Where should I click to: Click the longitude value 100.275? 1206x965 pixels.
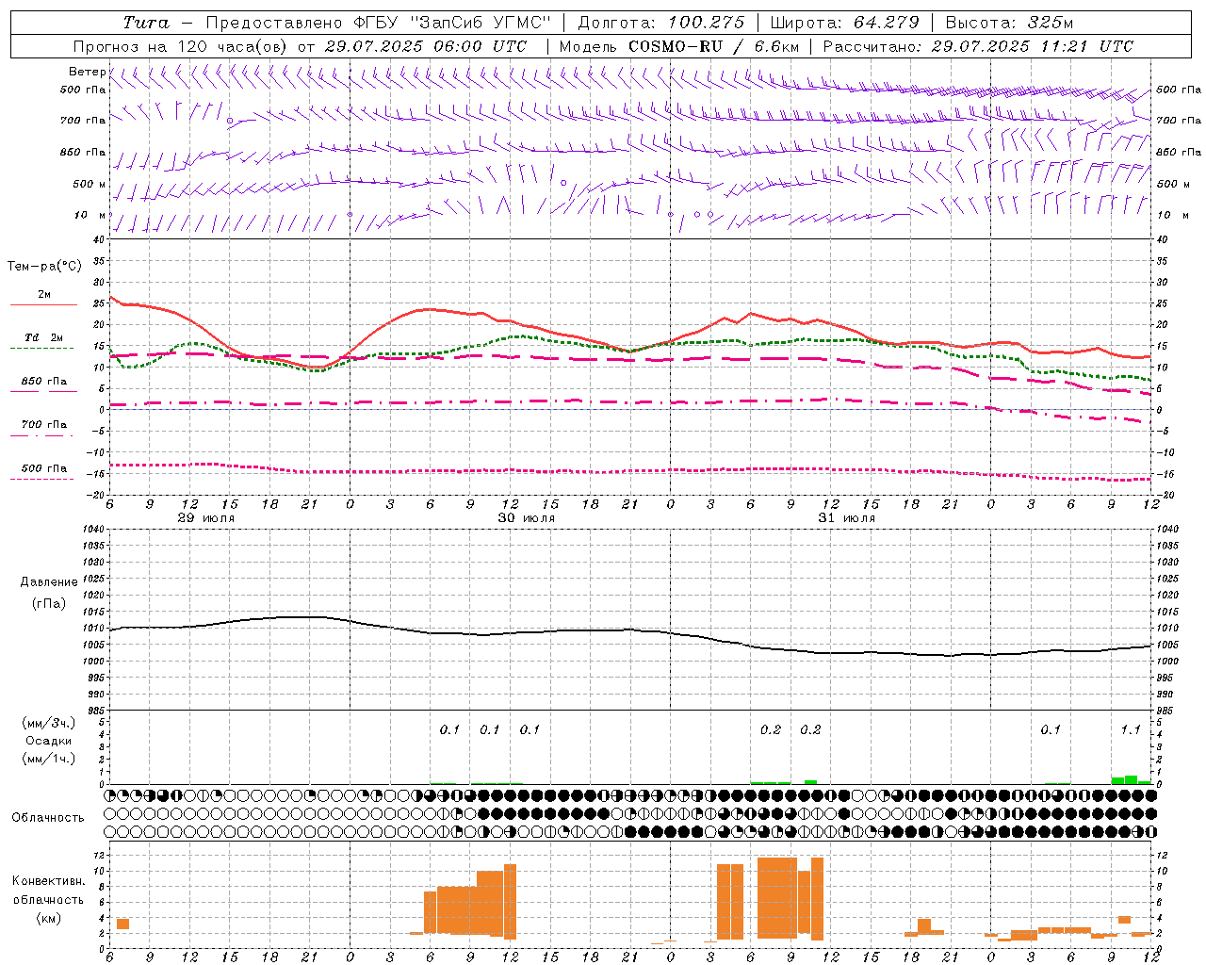707,23
